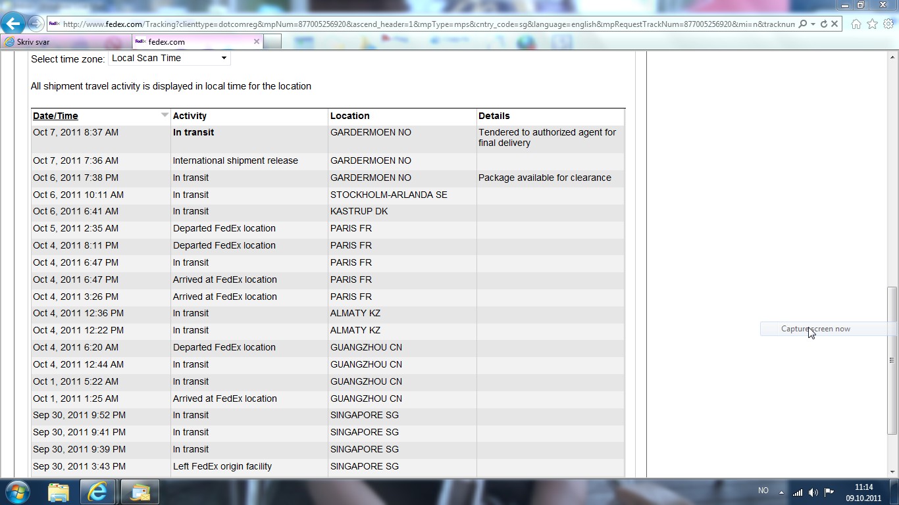Viewport: 899px width, 505px height.
Task: Click the Activity column header
Action: click(x=190, y=116)
